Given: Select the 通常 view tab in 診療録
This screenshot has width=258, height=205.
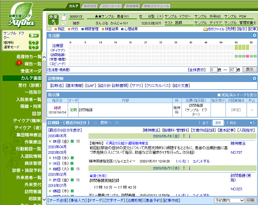Looking at the screenshot, I should (218, 123).
